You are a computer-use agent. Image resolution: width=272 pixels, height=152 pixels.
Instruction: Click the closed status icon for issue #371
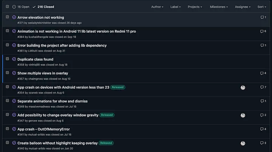(14, 17)
